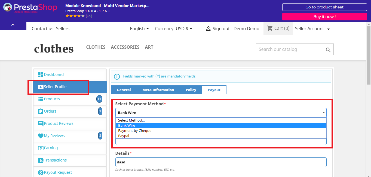Expand the English language dropdown
Screen dimensions: 371x177
pos(139,29)
